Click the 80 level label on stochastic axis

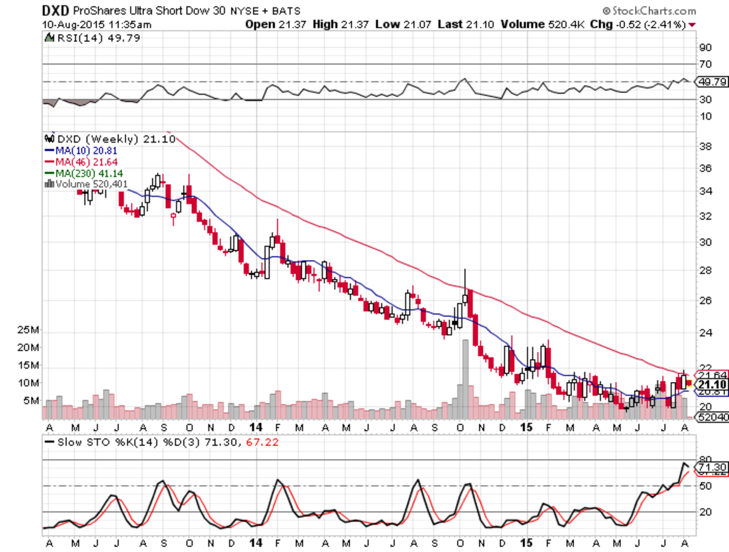tap(705, 459)
